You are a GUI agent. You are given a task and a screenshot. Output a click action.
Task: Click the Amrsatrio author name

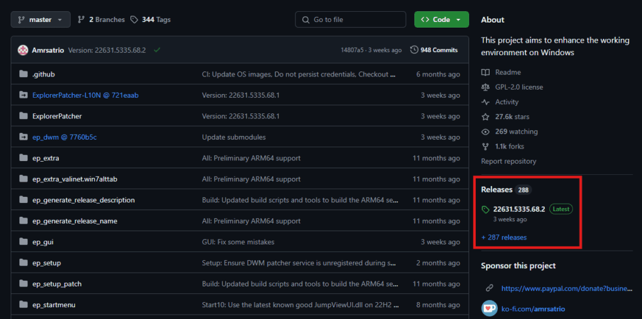pos(48,50)
